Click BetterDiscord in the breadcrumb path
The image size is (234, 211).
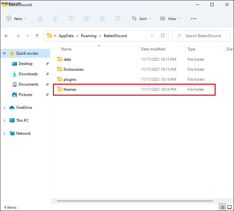click(x=115, y=36)
